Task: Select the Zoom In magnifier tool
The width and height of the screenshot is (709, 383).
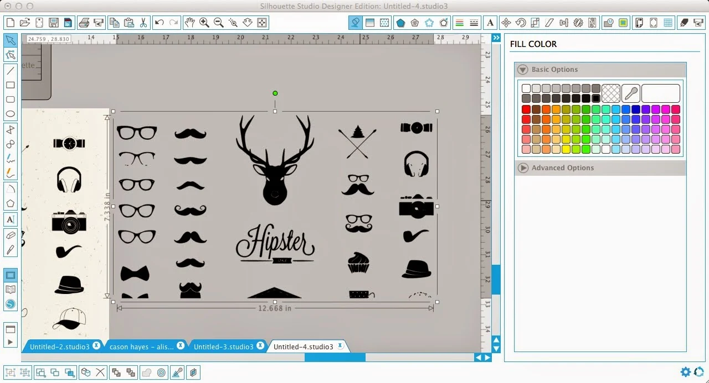Action: click(204, 23)
